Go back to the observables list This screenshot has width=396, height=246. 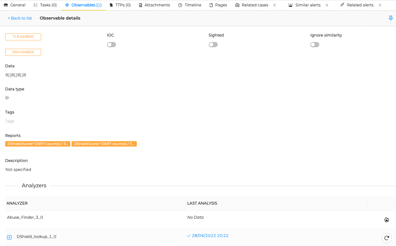(x=20, y=18)
